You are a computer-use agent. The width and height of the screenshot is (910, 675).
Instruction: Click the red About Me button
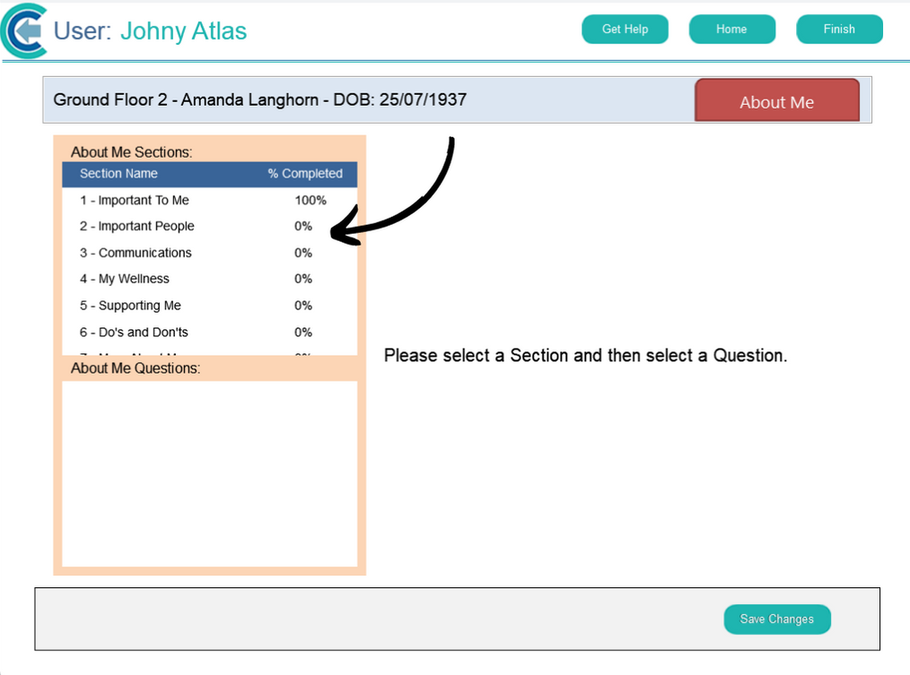tap(776, 101)
